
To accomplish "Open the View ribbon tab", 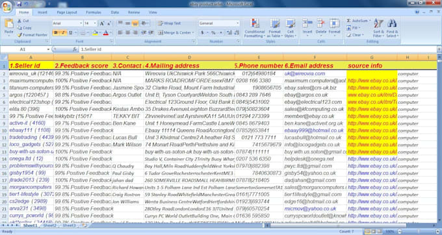I will (153, 12).
